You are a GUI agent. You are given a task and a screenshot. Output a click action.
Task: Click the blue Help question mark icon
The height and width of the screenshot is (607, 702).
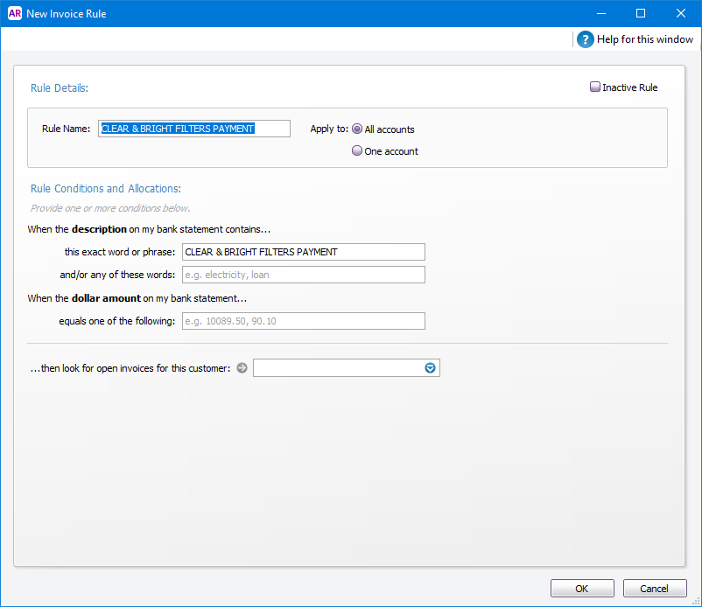pos(586,39)
